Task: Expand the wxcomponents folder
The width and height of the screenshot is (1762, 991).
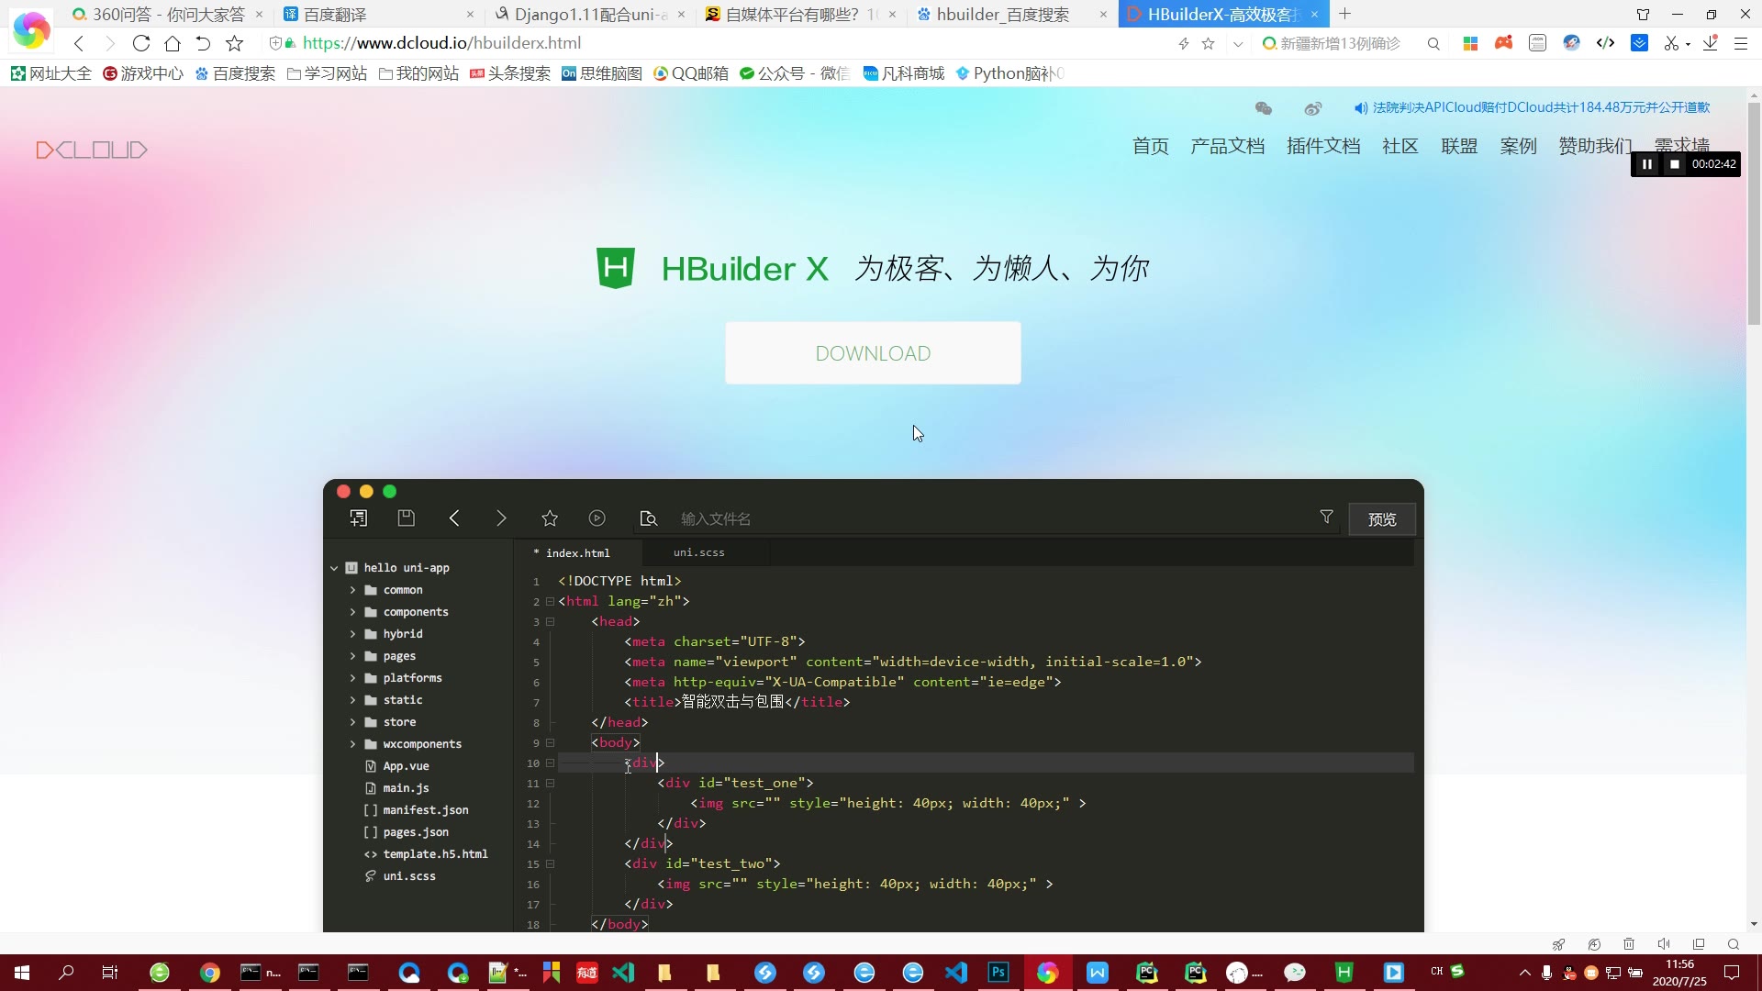Action: pos(352,744)
